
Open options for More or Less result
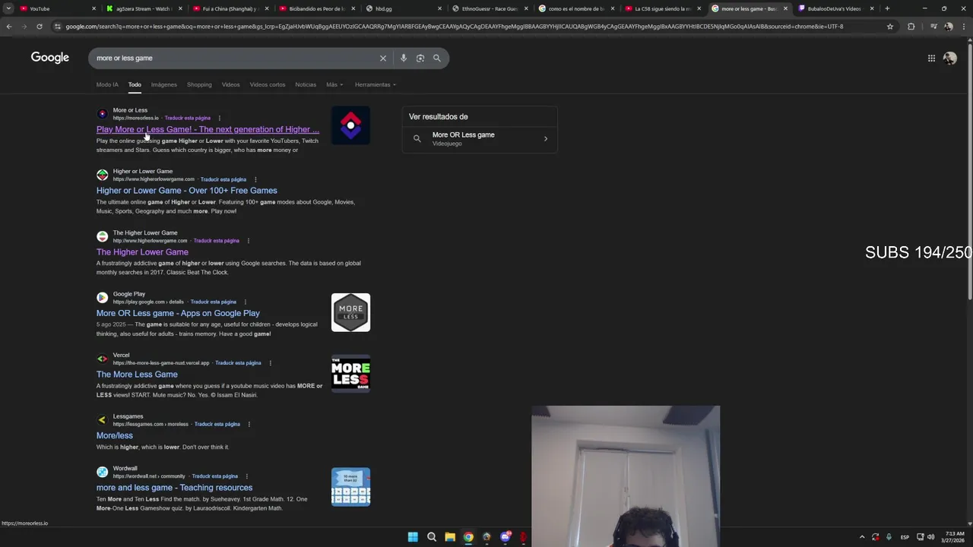click(219, 118)
